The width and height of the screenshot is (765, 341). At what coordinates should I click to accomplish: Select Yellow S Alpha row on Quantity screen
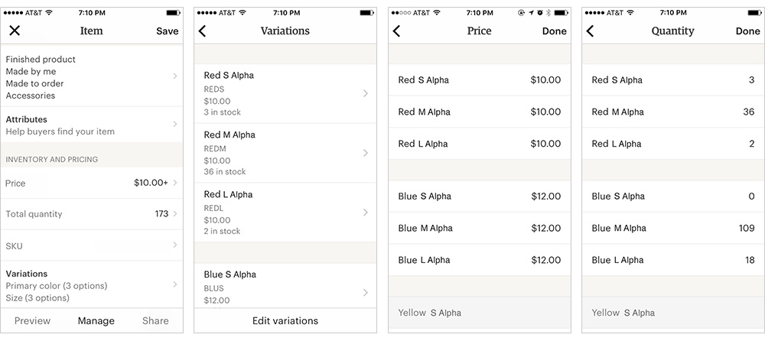pyautogui.click(x=673, y=313)
